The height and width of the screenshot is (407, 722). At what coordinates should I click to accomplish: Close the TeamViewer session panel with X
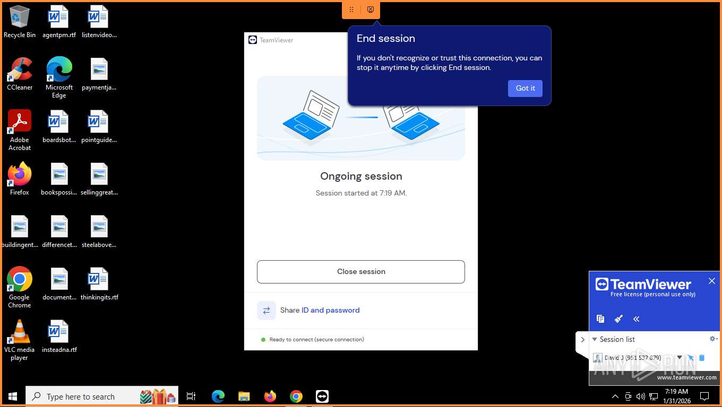pos(712,281)
